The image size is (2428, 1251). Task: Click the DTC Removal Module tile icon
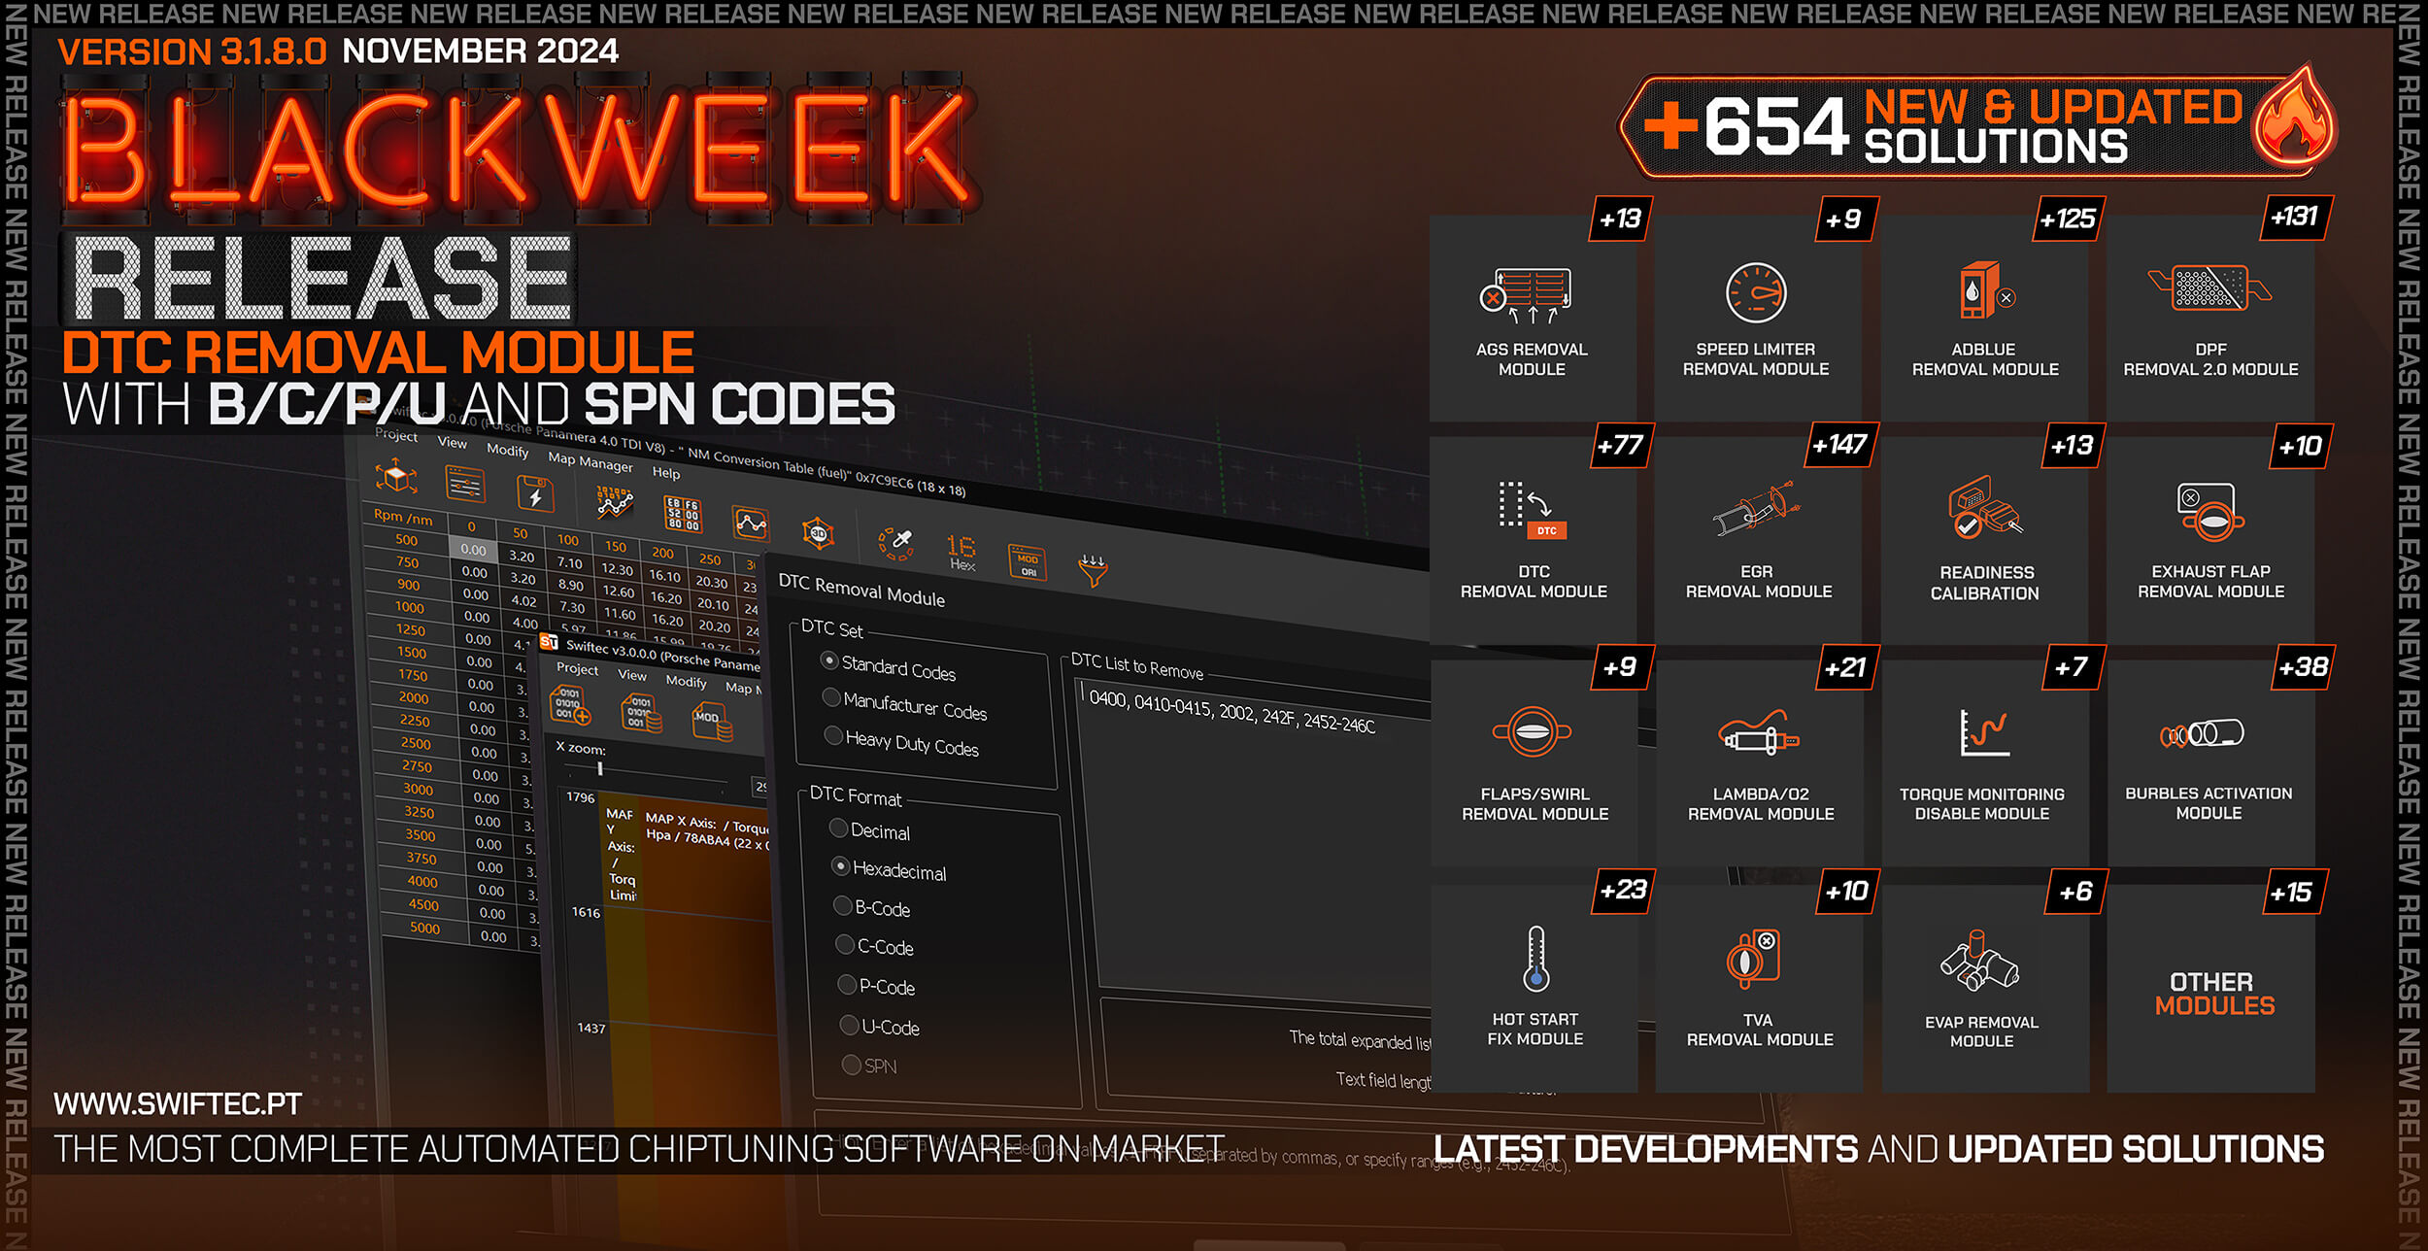(1533, 510)
